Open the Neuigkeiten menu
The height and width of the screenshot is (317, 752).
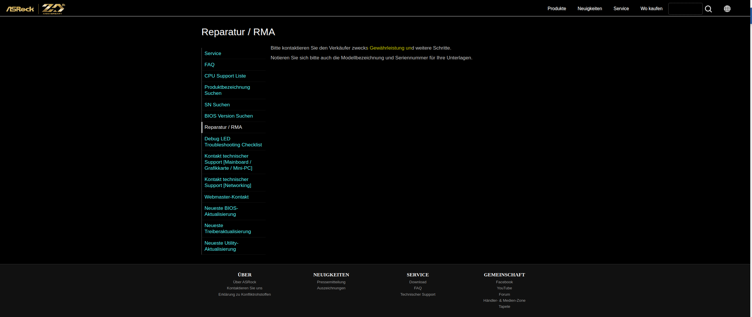589,9
